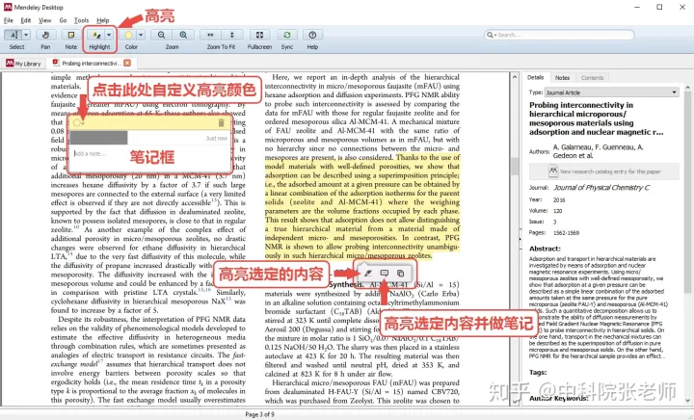Click the Abstract text block

point(597,307)
